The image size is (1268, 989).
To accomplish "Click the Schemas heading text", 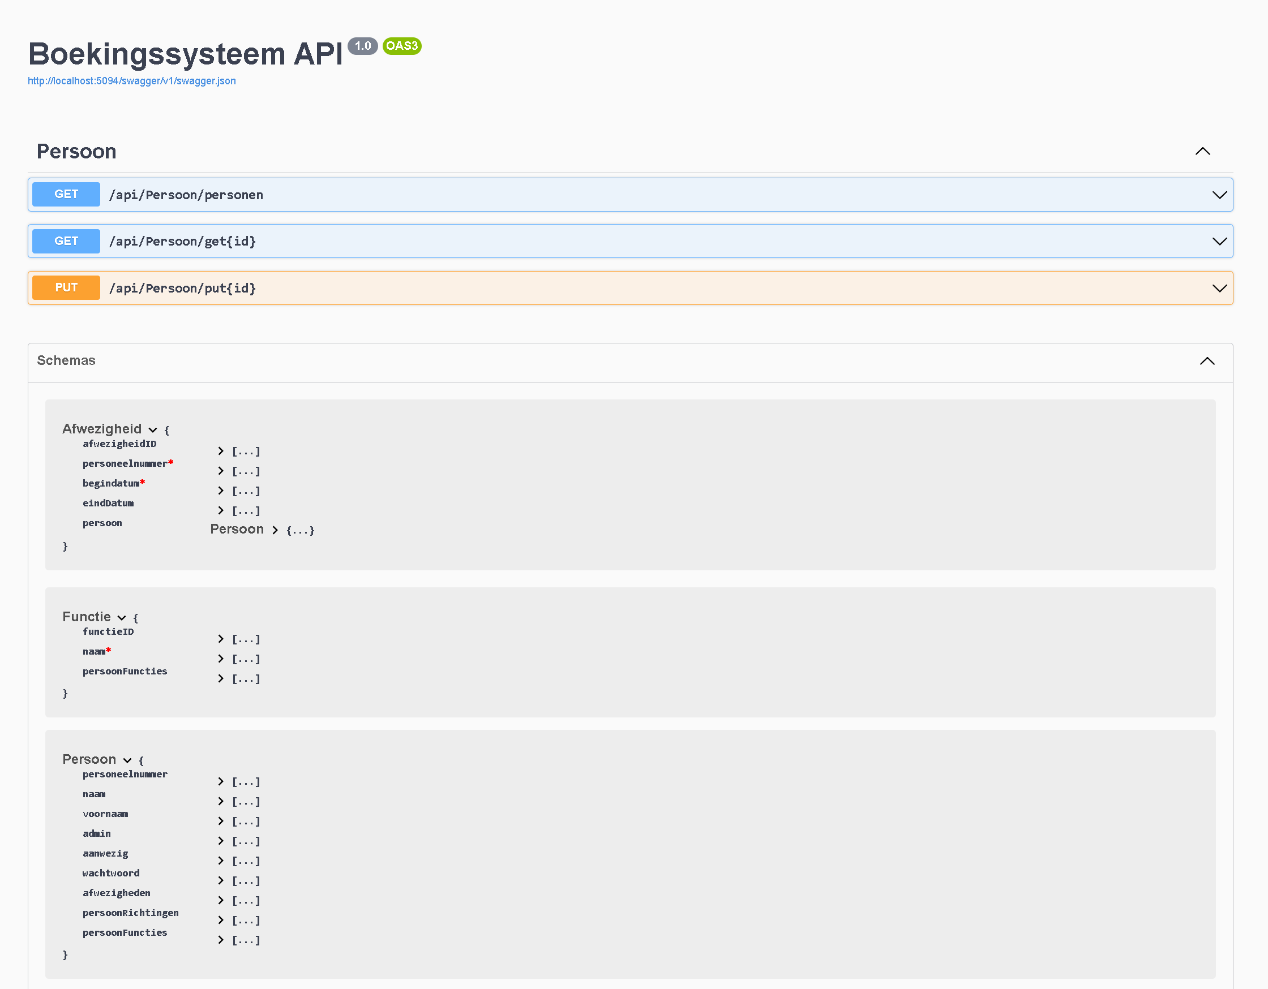I will tap(66, 360).
